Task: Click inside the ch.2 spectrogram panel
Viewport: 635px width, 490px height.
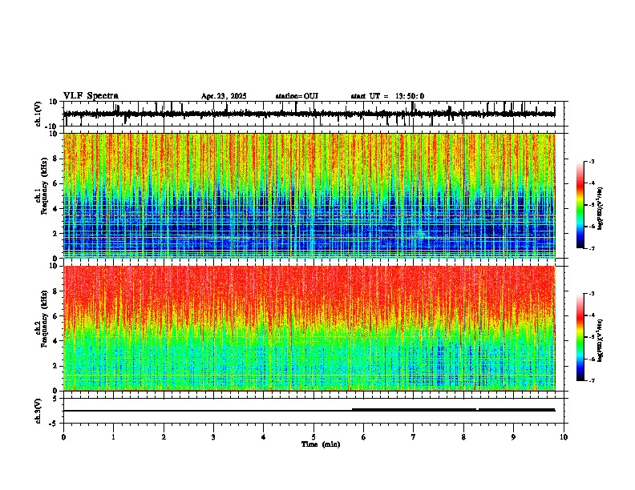Action: (x=309, y=328)
